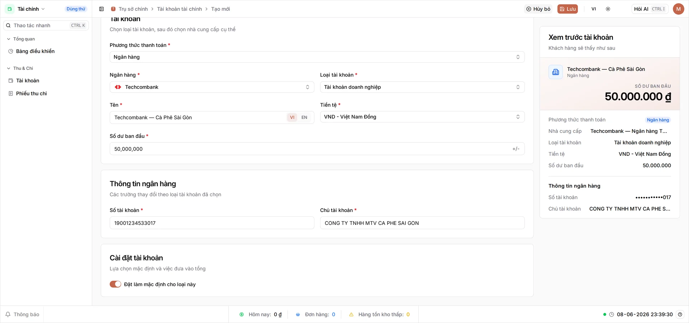Switch the light/dark theme sun icon

tap(608, 9)
